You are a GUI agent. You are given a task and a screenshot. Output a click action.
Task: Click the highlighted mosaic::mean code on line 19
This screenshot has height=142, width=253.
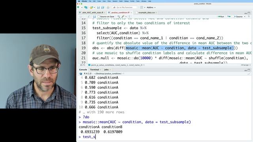point(180,48)
